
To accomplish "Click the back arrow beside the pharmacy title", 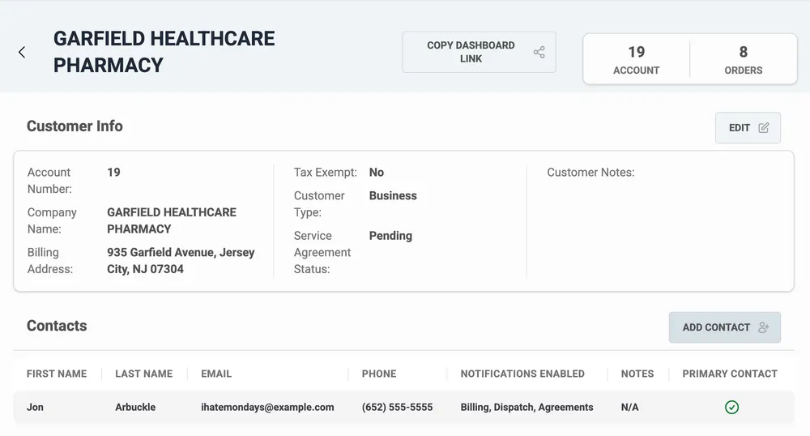I will click(x=22, y=52).
